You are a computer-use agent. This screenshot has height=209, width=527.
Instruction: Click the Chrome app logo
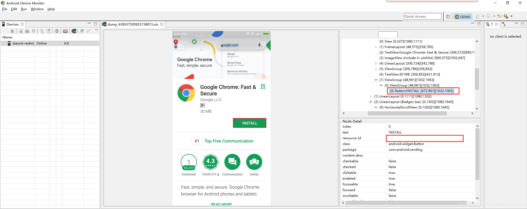pyautogui.click(x=186, y=93)
